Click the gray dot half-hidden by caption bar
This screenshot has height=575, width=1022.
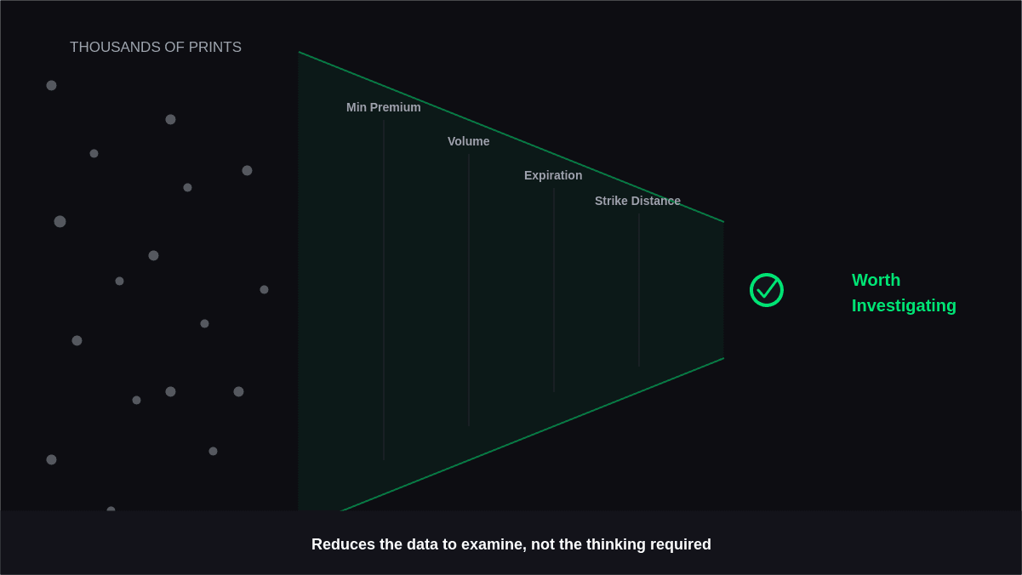coord(111,510)
